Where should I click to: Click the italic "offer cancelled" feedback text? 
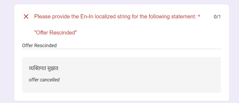click(x=44, y=80)
